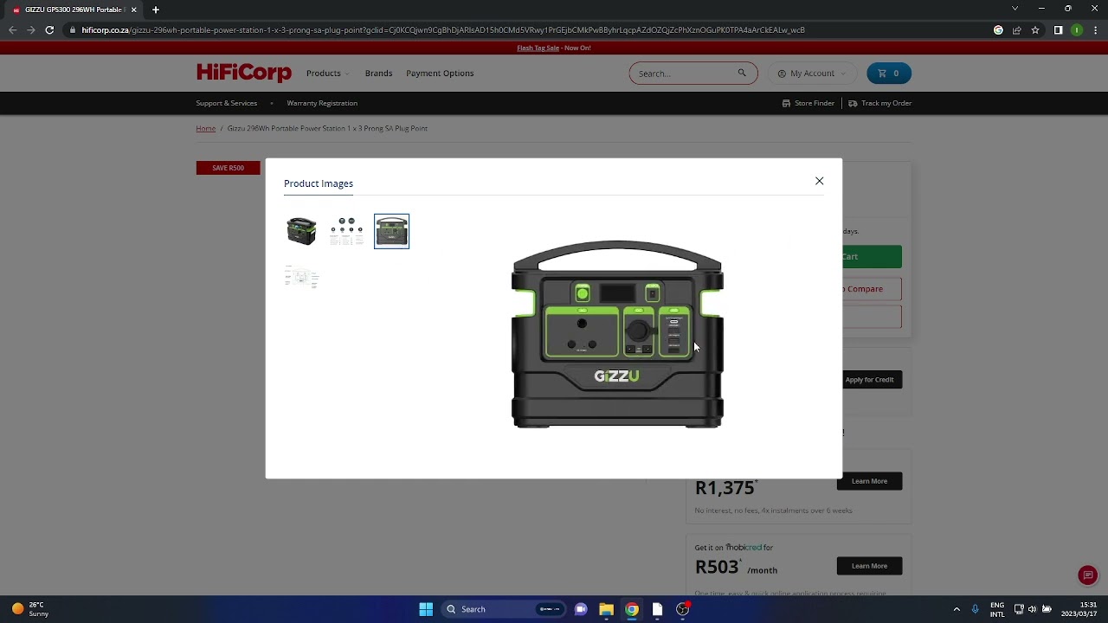1108x623 pixels.
Task: Click Learn More beside Mobicred R503 offer
Action: click(x=869, y=566)
